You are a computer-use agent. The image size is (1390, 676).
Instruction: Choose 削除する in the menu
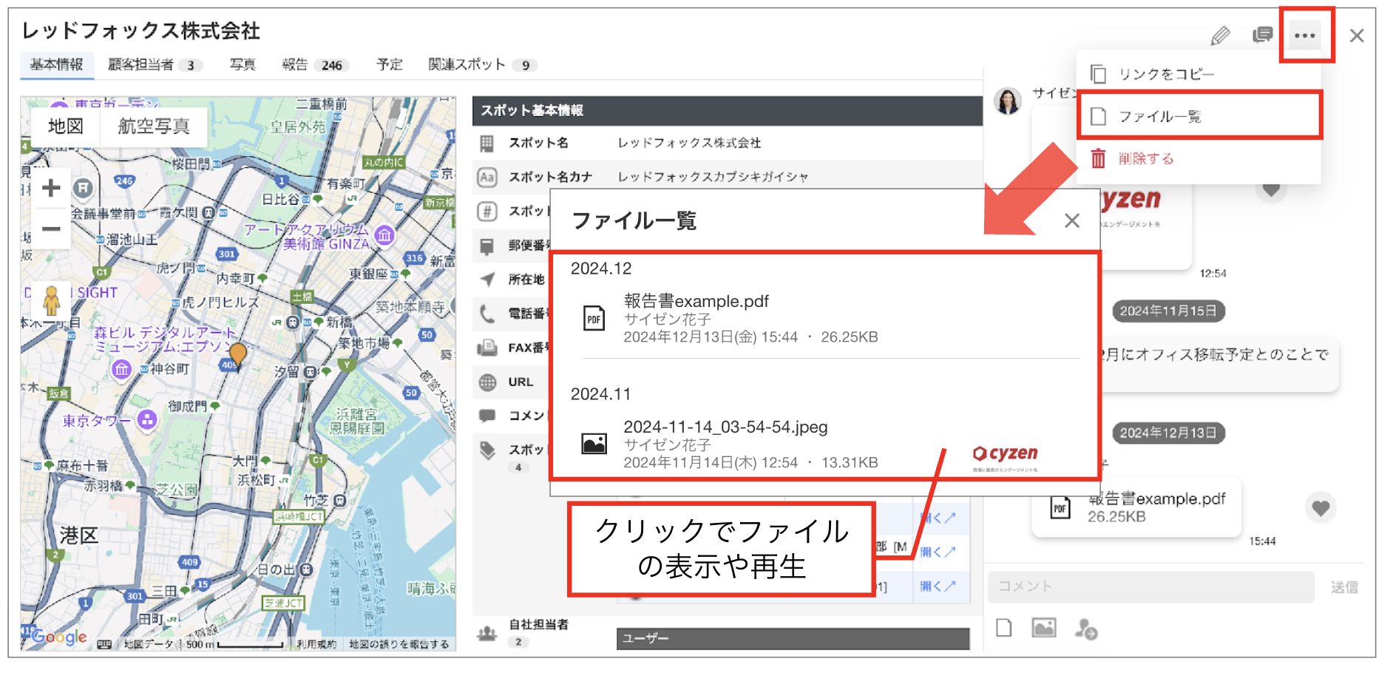tap(1199, 158)
